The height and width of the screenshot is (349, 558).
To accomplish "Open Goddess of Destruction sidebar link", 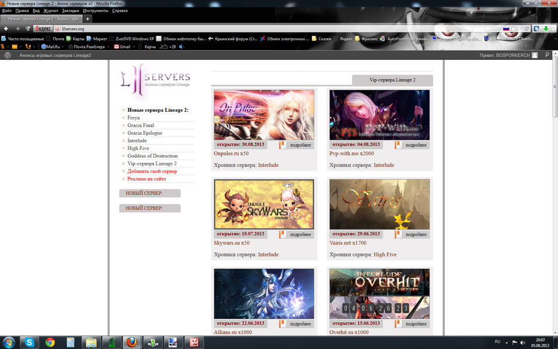I will 152,156.
